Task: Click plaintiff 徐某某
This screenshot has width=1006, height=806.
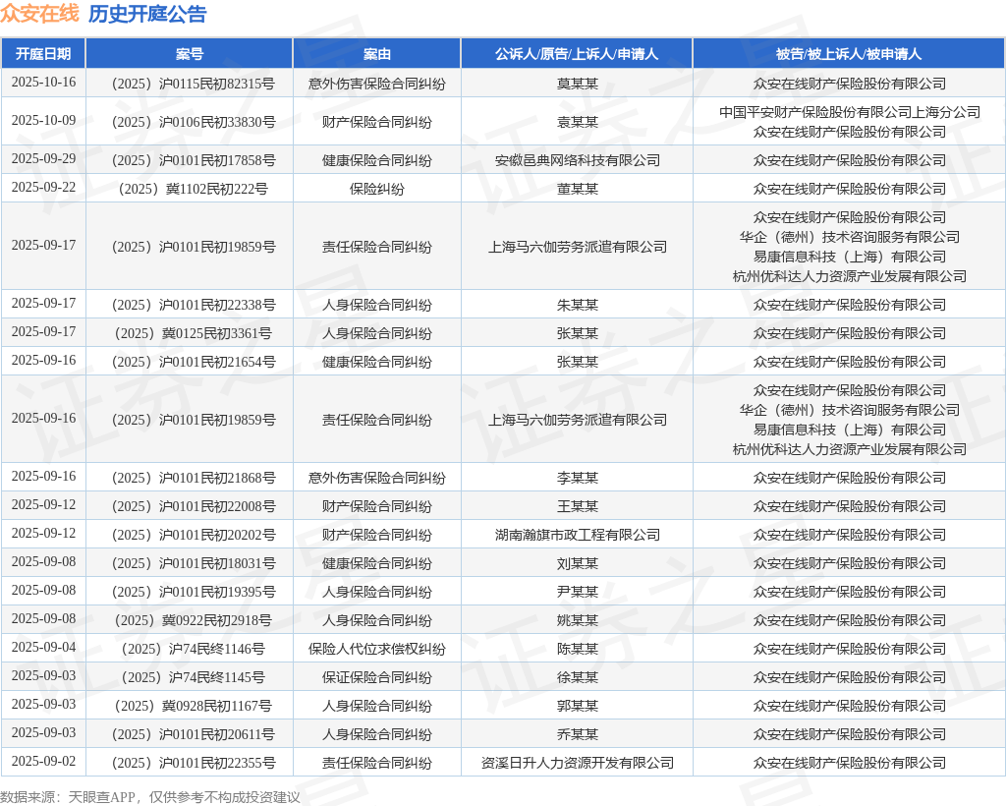Action: [578, 677]
